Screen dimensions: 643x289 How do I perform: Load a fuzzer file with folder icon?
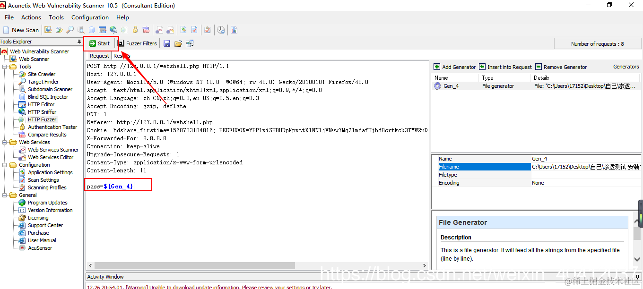[x=178, y=43]
